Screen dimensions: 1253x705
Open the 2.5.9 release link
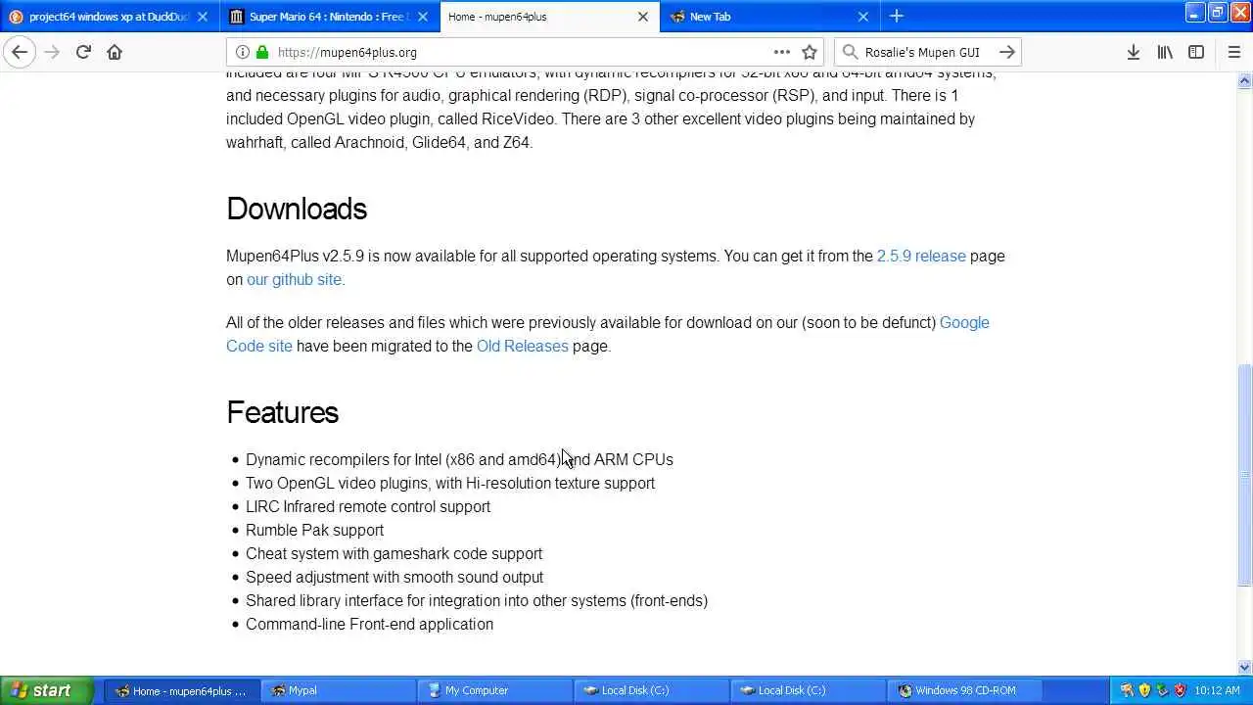pos(921,256)
